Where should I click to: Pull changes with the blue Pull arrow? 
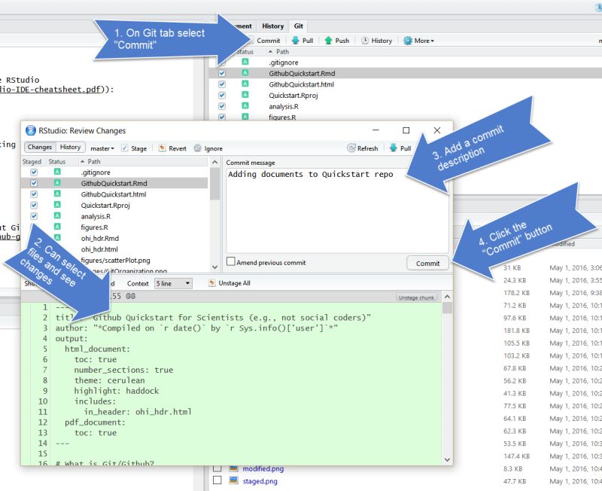305,40
